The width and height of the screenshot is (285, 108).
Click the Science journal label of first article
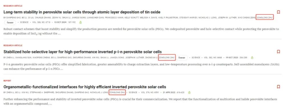[24, 22]
